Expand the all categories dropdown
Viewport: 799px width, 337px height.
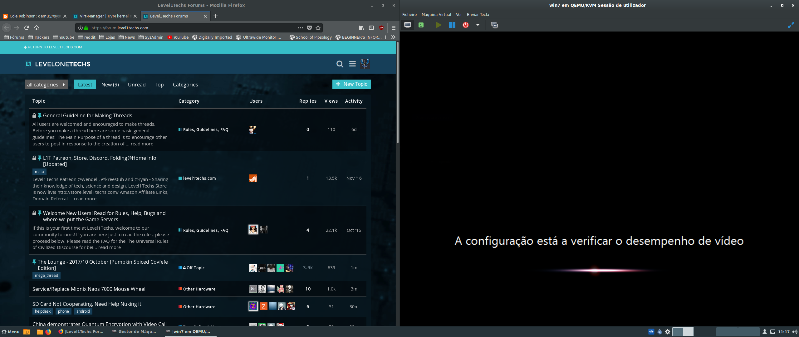(x=46, y=85)
